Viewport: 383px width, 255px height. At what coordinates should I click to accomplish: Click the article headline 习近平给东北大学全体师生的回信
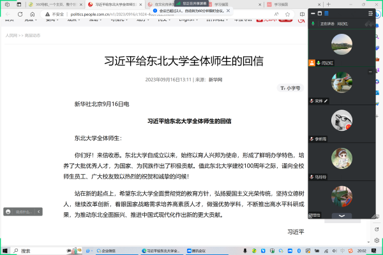click(184, 61)
